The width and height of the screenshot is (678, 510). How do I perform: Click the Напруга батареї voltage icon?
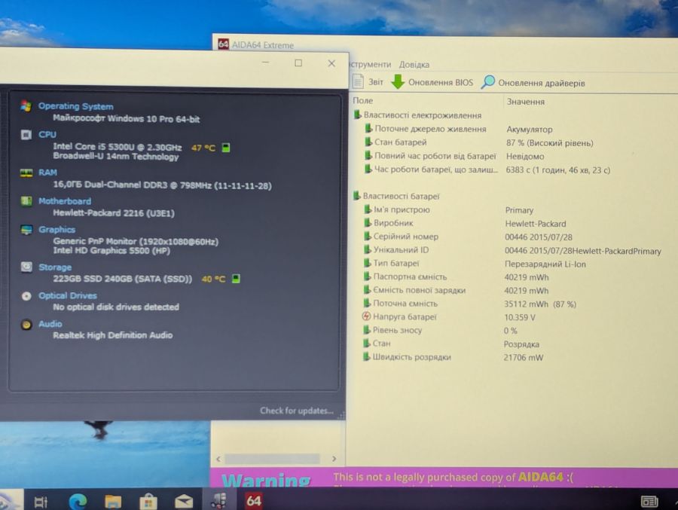[366, 316]
